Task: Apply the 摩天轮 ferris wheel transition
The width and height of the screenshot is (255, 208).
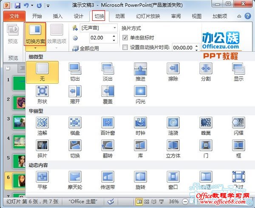Action: click(x=75, y=180)
